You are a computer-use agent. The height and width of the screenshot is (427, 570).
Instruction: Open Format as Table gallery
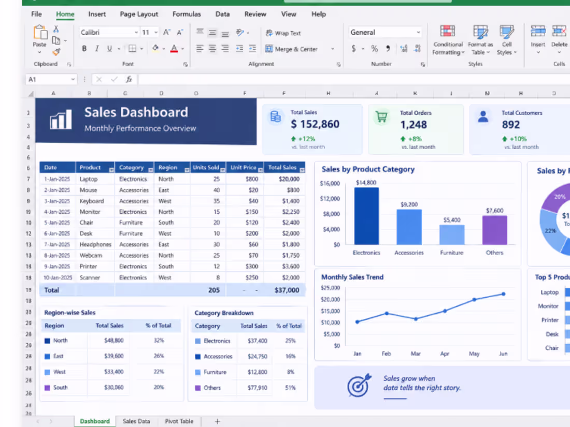[480, 40]
